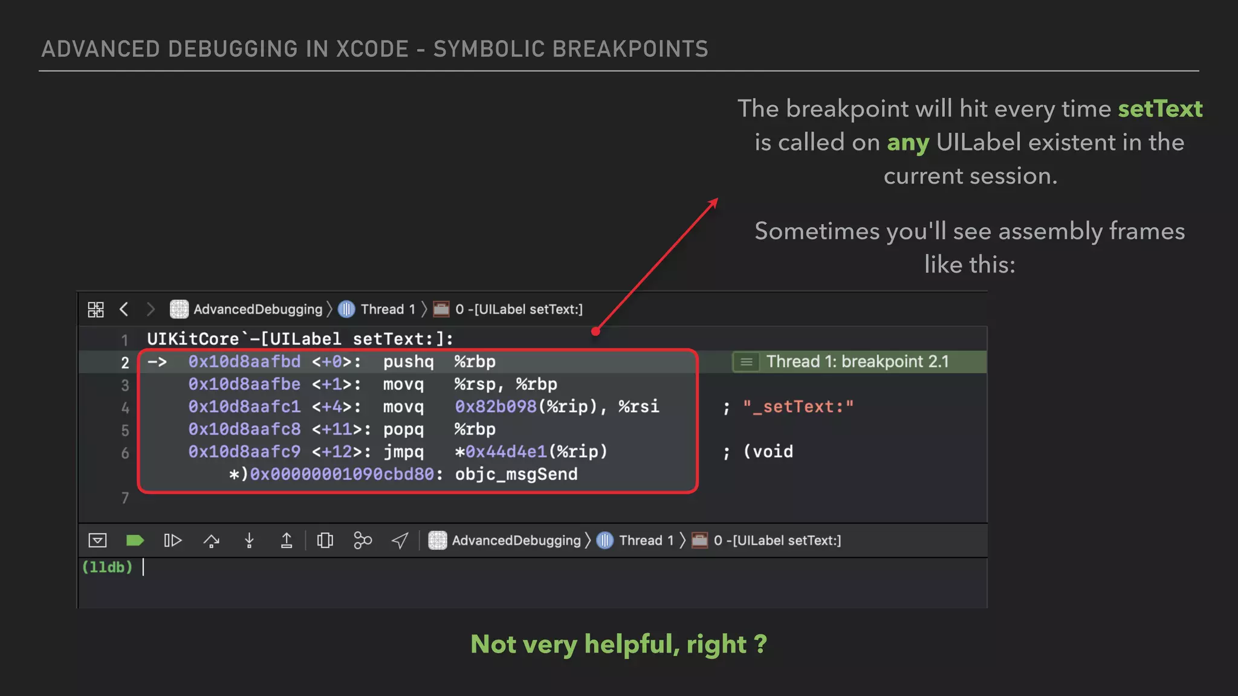Image resolution: width=1238 pixels, height=696 pixels.
Task: Click line number 4 in the gutter
Action: click(x=125, y=408)
